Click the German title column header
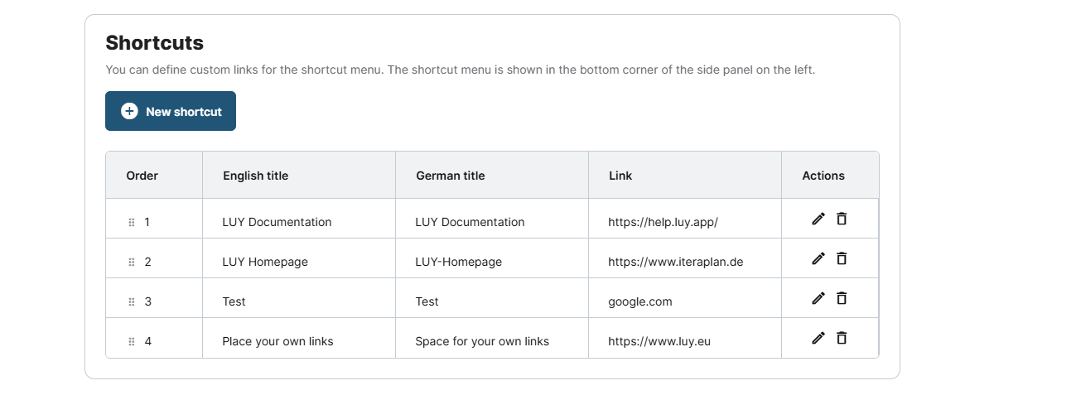The image size is (1081, 400). (x=450, y=176)
